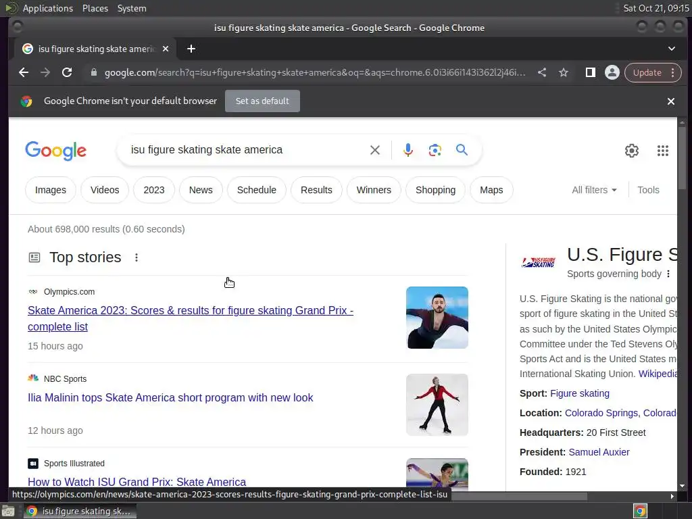The width and height of the screenshot is (692, 519).
Task: Click the clock showing Sat Oct 21
Action: coord(656,8)
